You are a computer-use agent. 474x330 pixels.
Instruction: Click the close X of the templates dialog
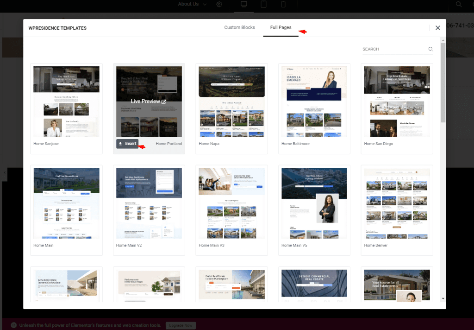tap(437, 27)
